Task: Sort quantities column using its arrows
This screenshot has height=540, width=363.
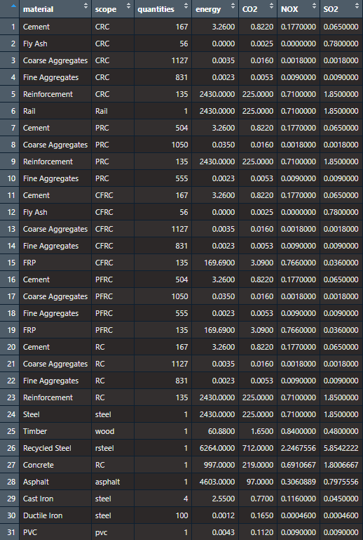Action: [x=186, y=6]
